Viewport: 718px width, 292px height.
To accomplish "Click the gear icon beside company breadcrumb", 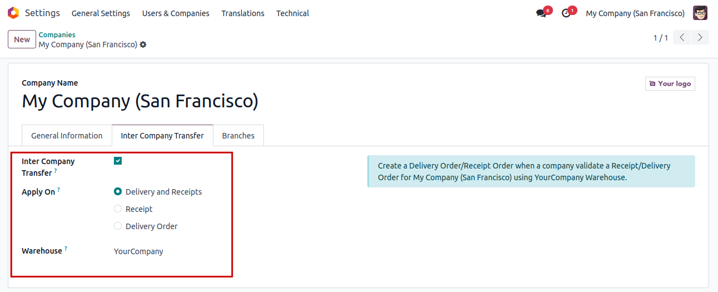I will tap(143, 44).
